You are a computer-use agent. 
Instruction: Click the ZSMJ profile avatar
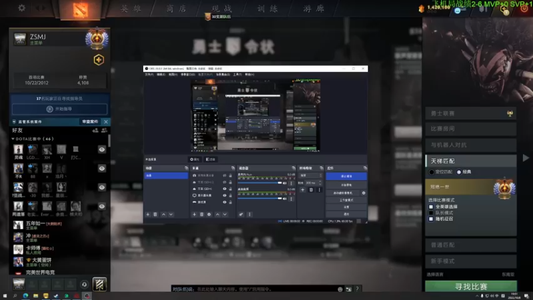point(20,39)
